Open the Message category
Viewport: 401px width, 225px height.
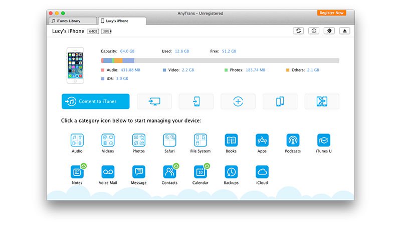[139, 172]
